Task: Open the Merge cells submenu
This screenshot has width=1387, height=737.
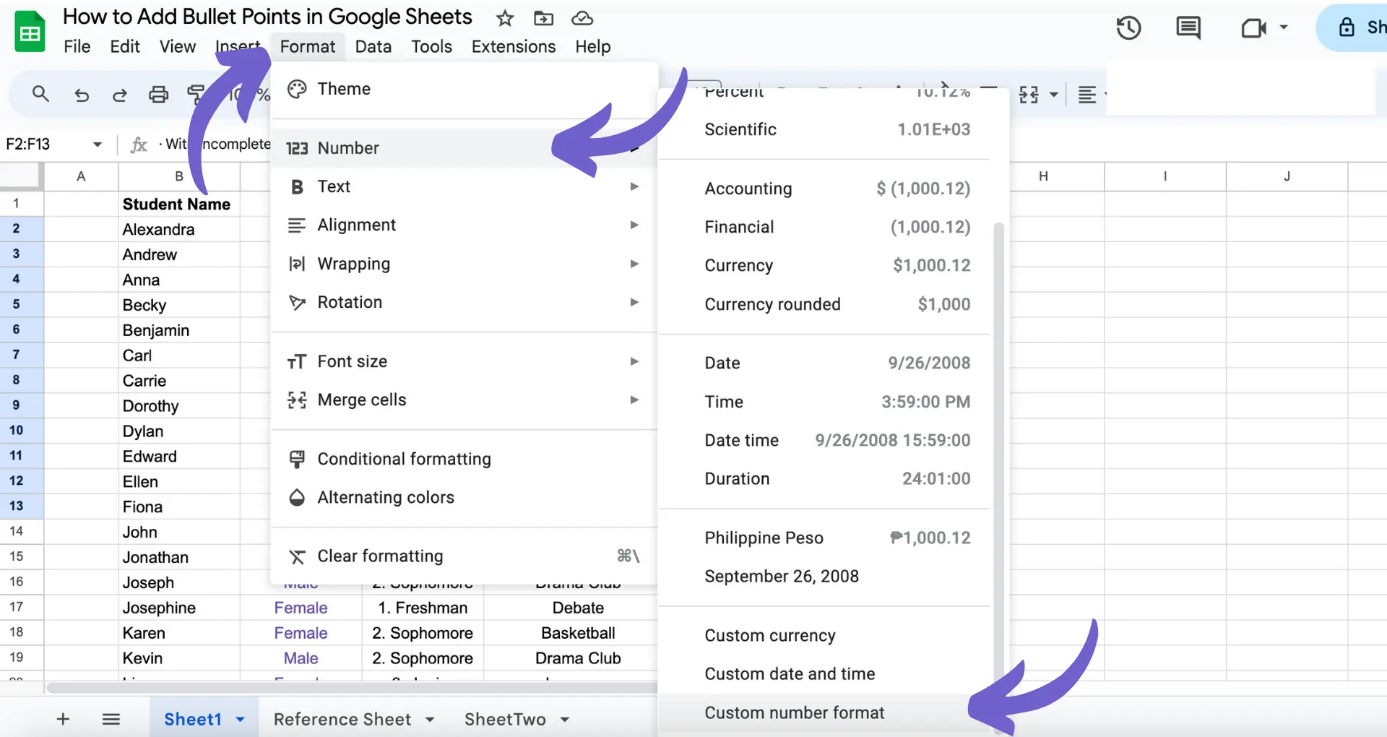Action: [464, 400]
